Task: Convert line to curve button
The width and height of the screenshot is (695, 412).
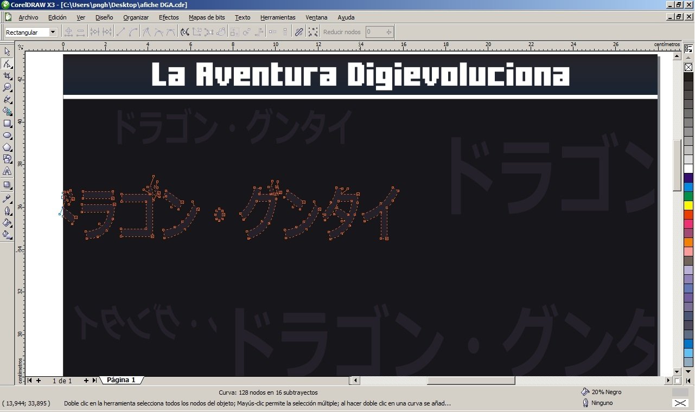Action: click(133, 32)
